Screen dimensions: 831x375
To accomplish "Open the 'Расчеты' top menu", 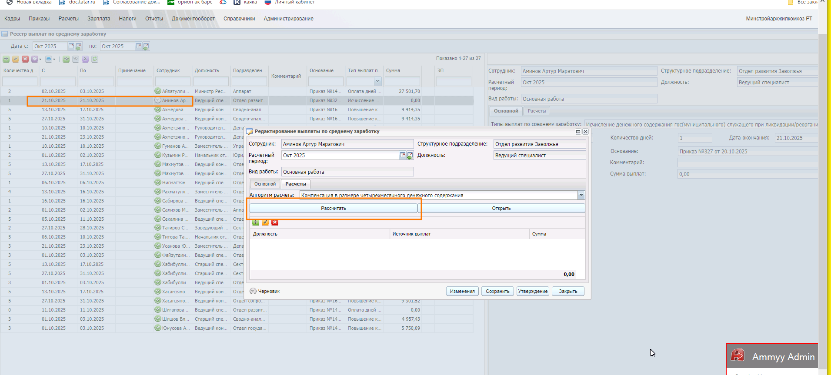I will (69, 19).
